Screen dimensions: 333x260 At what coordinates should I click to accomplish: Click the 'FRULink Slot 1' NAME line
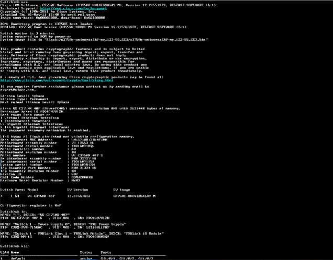point(82,234)
